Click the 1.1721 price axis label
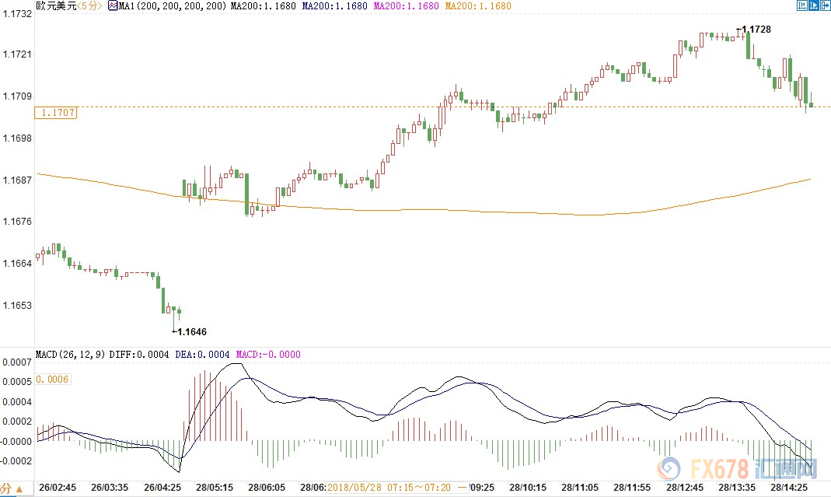Screen dimensions: 831x497 17,54
